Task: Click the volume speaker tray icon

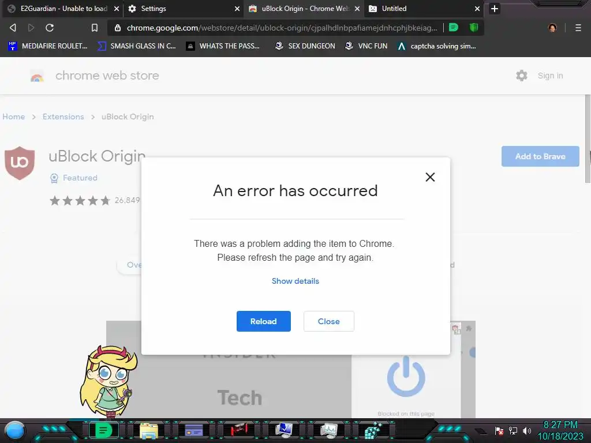Action: 526,430
